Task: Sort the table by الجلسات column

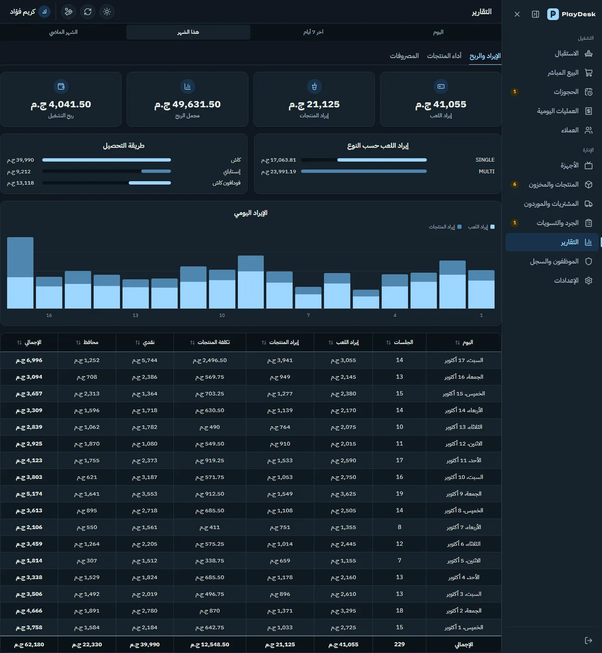Action: 399,342
